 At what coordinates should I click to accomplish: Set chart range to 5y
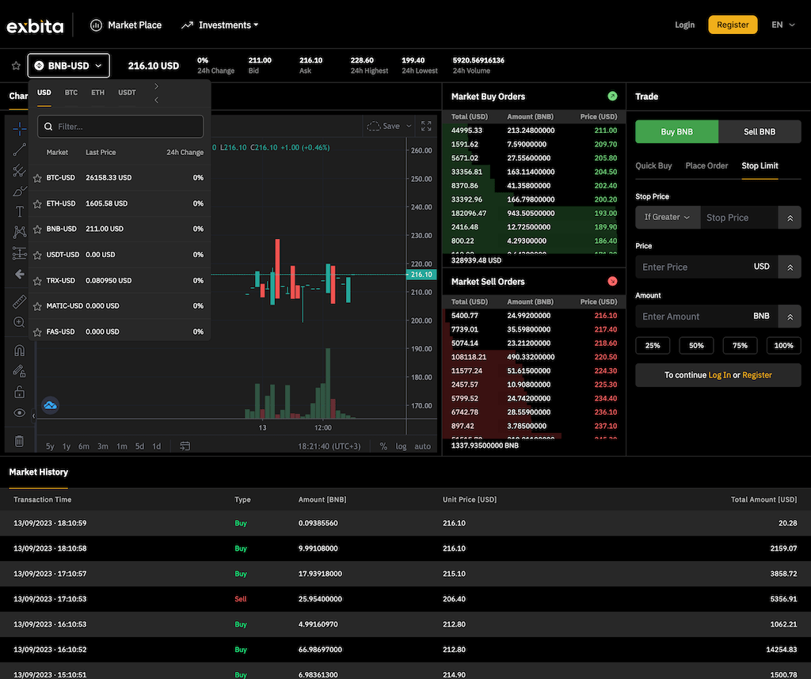[x=50, y=446]
